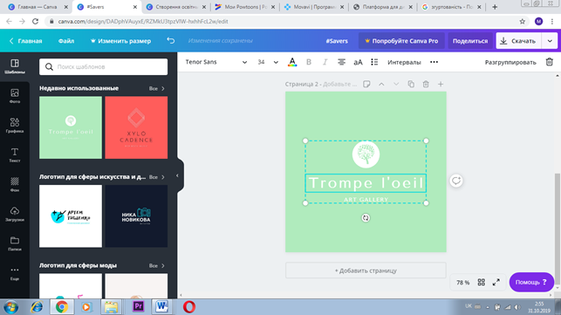Open the font size dropdown
The height and width of the screenshot is (315, 561).
268,62
